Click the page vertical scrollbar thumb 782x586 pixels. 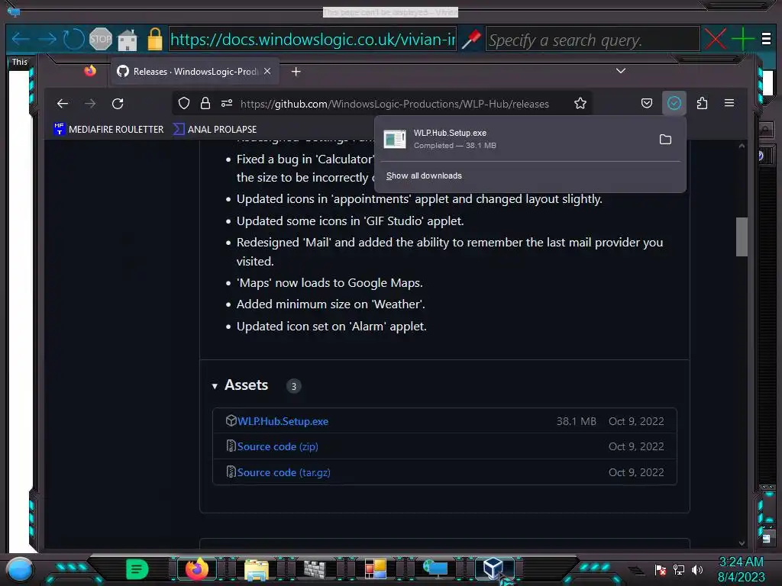coord(742,237)
